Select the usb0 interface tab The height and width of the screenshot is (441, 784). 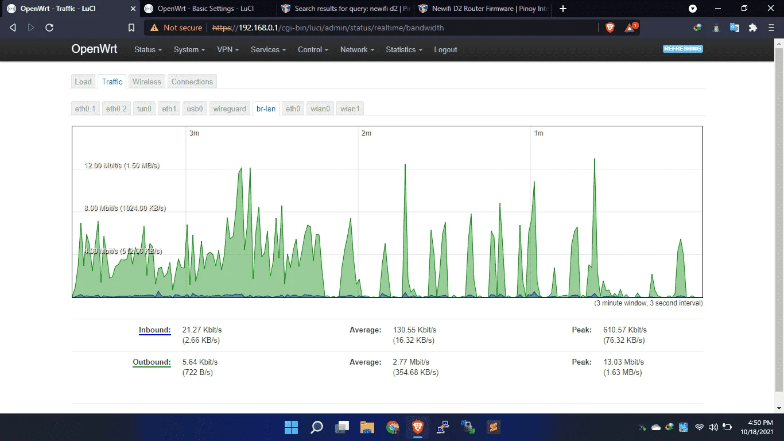pyautogui.click(x=195, y=109)
